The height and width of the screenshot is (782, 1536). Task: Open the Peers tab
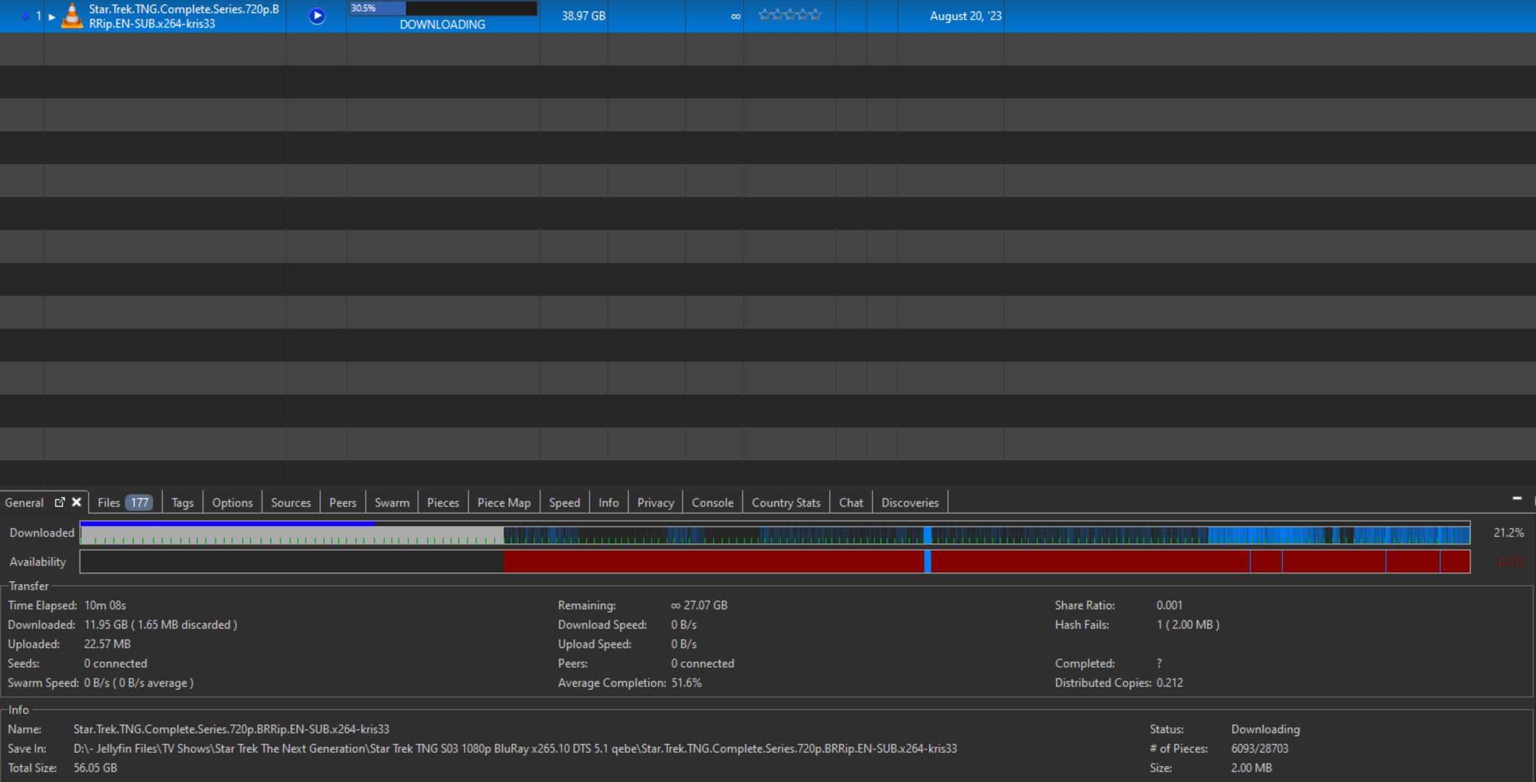342,503
